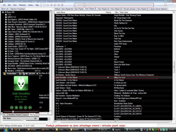Click the system tray clock showing 22:56

[x=171, y=130]
